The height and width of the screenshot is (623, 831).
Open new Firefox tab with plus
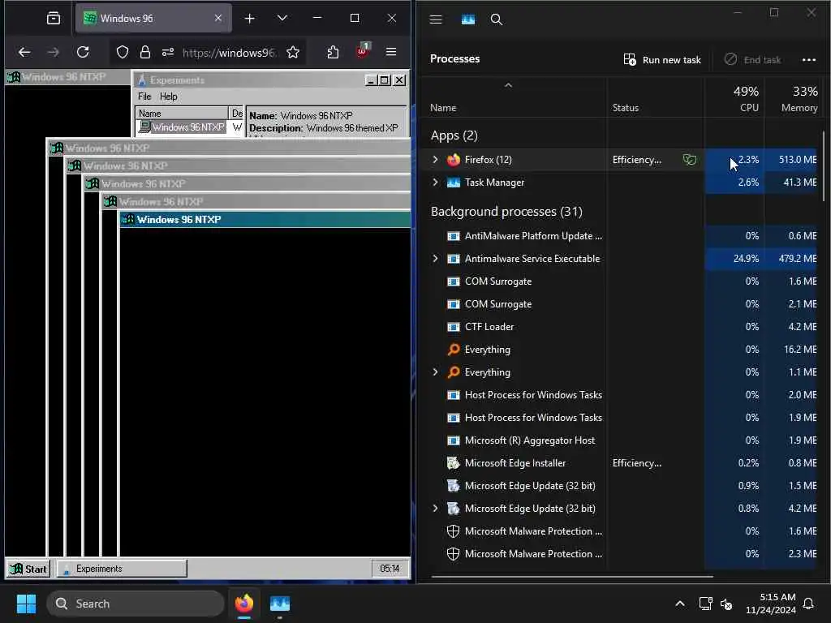tap(250, 19)
